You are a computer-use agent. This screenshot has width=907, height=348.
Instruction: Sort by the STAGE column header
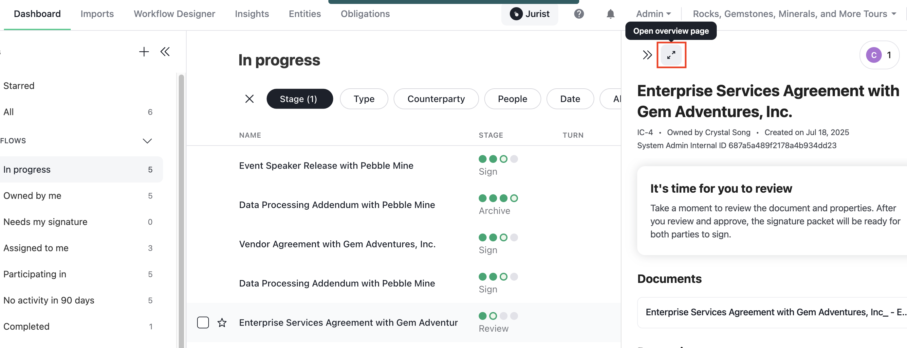491,135
